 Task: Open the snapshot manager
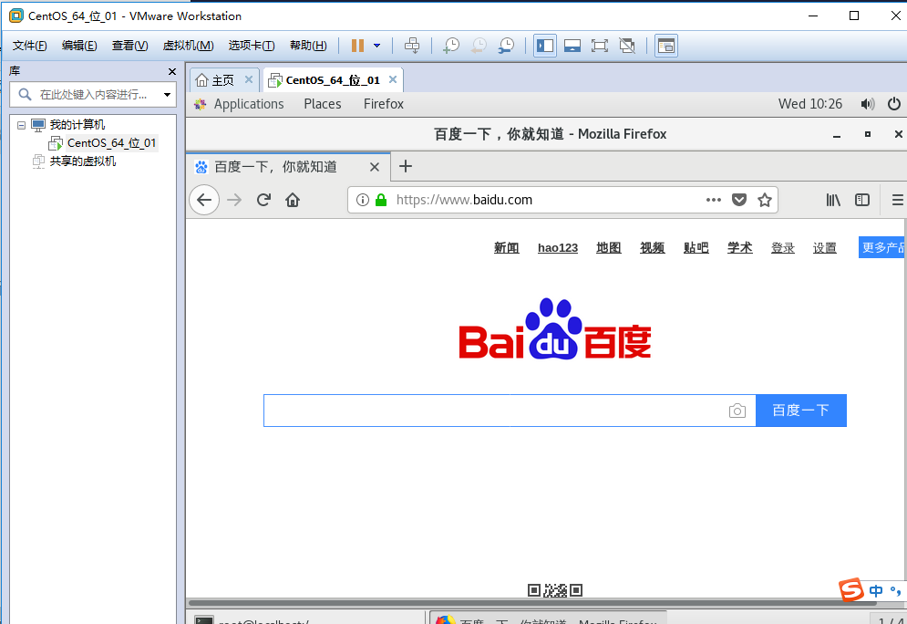click(506, 45)
